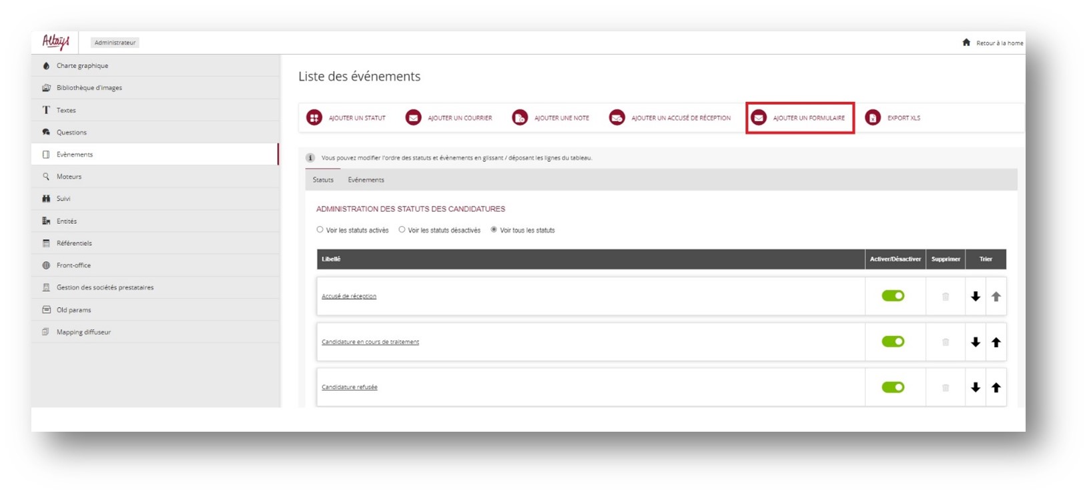Click the Ajouter un statut icon
Screen dimensions: 1089x495
pyautogui.click(x=314, y=118)
